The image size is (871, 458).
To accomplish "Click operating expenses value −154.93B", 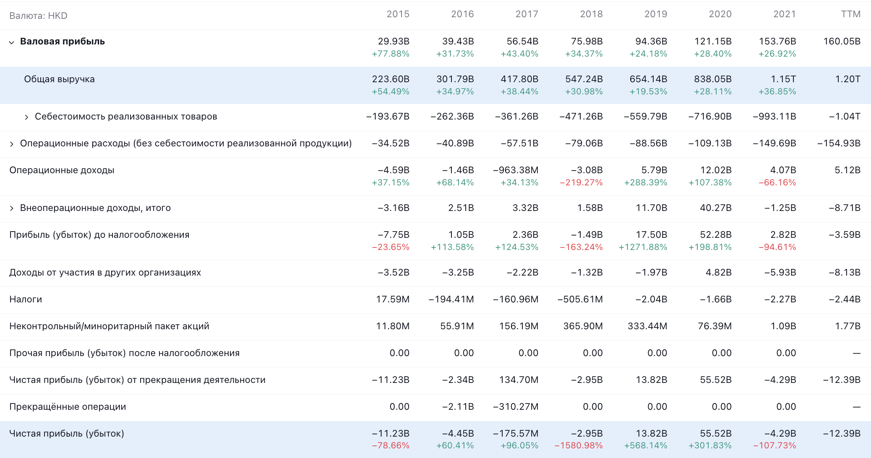I will click(839, 143).
